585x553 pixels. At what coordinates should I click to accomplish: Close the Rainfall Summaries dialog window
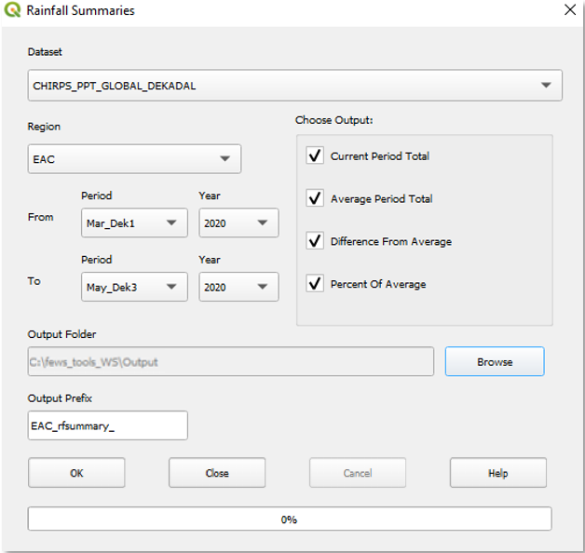pyautogui.click(x=569, y=10)
